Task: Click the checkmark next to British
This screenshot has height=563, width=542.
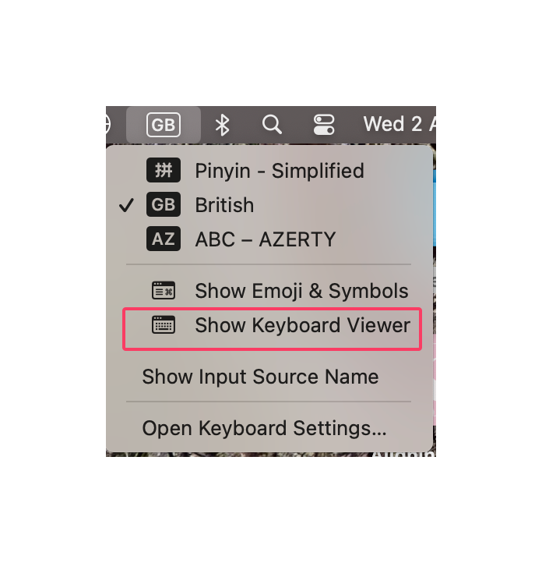Action: (x=126, y=205)
